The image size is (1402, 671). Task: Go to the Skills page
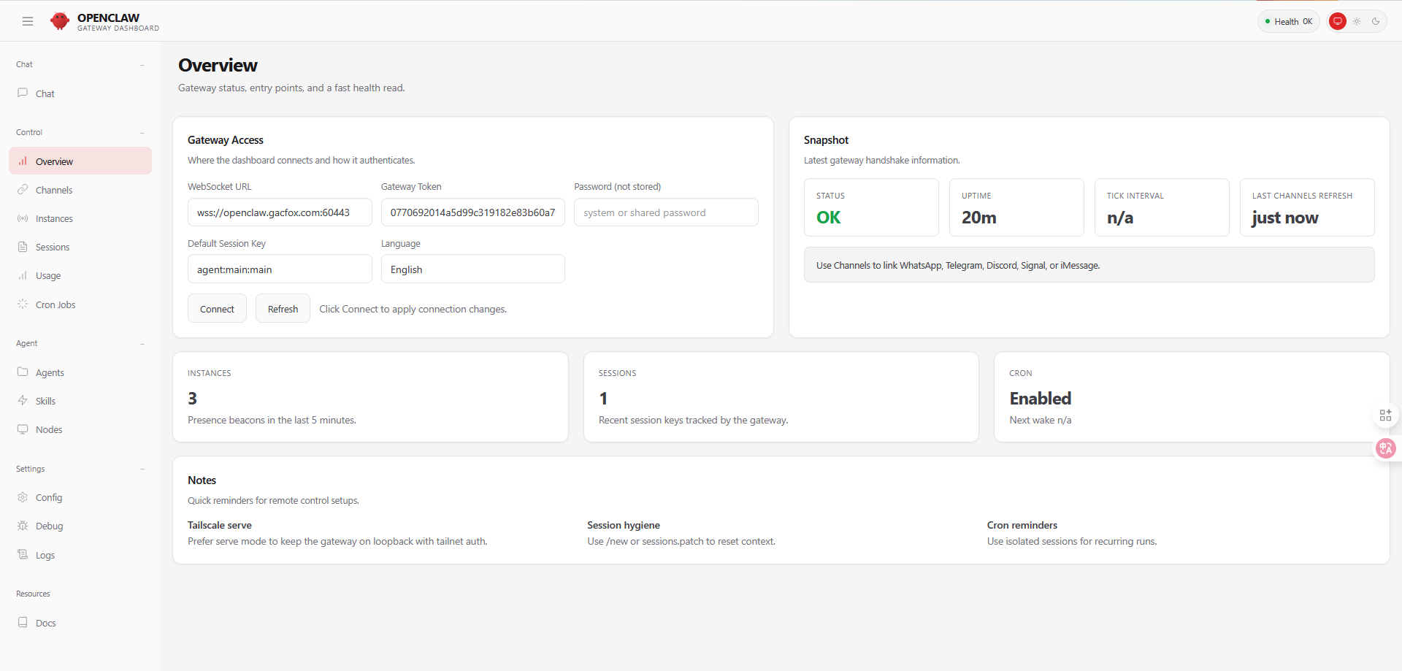45,401
